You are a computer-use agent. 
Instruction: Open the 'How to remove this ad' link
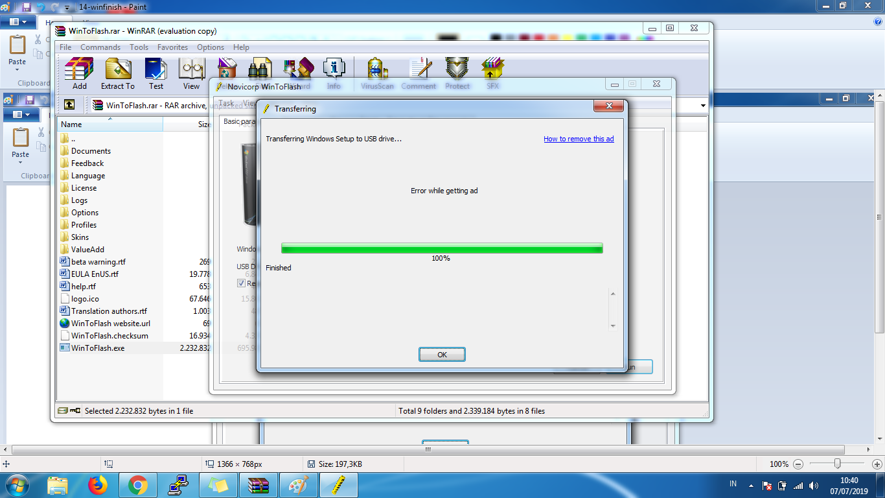579,139
